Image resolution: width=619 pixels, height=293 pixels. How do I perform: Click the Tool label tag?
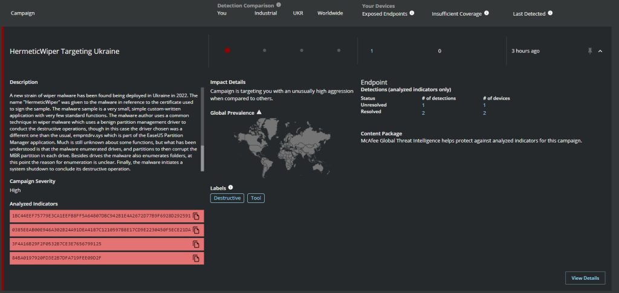(x=256, y=198)
